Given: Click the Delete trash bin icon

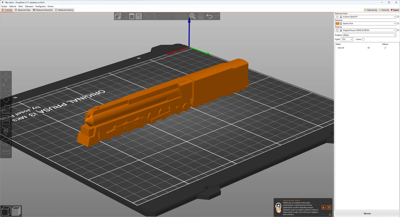Looking at the screenshot, I should coord(131,16).
